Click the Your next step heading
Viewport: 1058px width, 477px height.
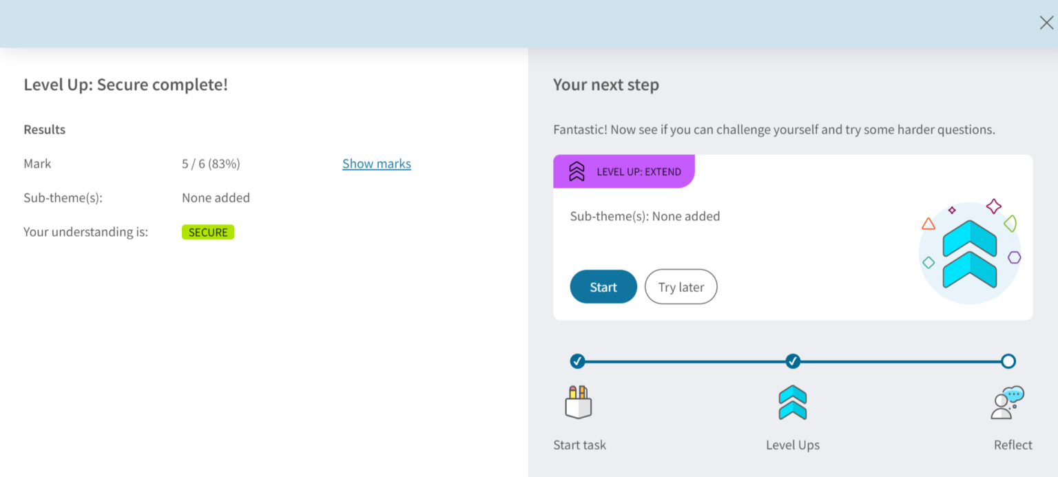606,85
